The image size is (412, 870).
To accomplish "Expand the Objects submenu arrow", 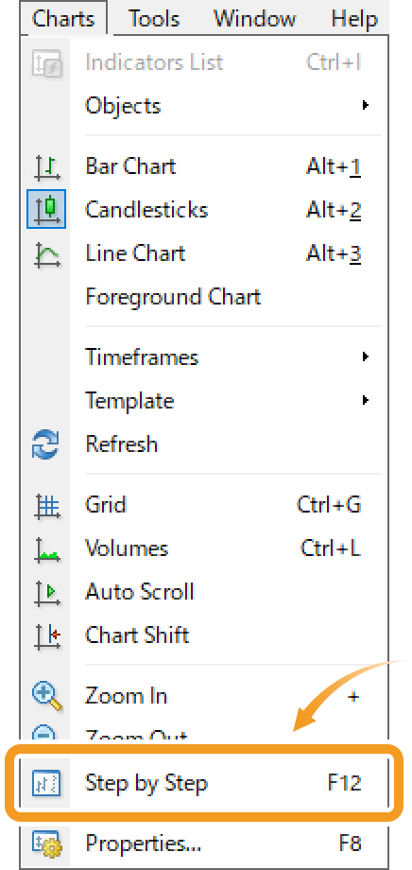I will coord(365,105).
